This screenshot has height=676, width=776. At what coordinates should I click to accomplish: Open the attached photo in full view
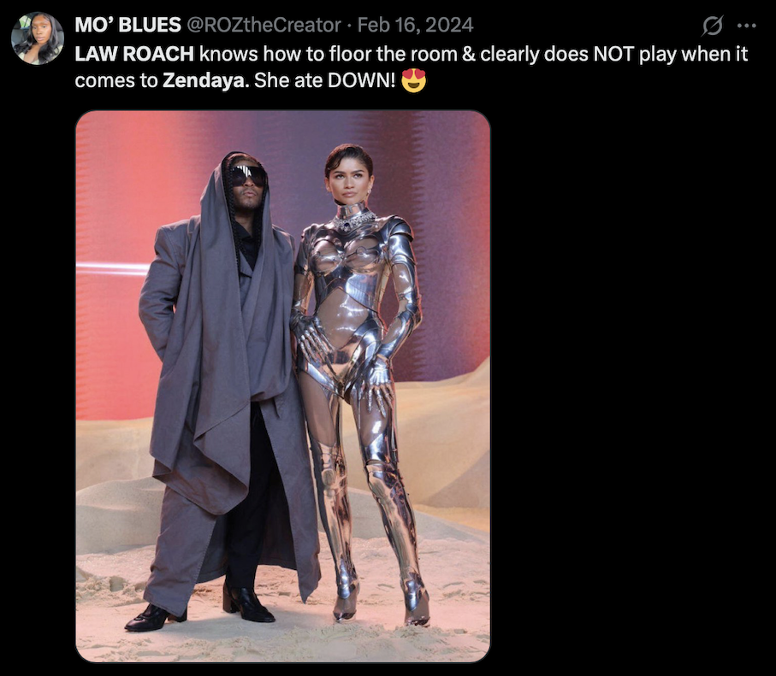pos(282,385)
